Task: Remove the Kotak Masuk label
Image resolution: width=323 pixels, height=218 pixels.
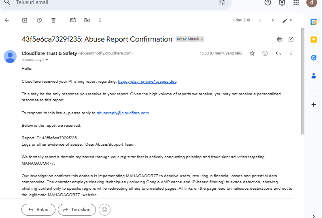Action: [202, 39]
